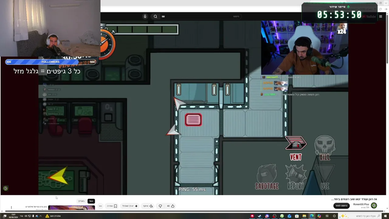Dislike the video with thumbs down
This screenshot has height=219, width=389.
tap(160, 206)
